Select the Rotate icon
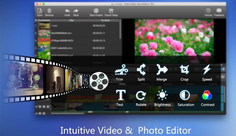This screenshot has height=136, width=236. (x=141, y=95)
